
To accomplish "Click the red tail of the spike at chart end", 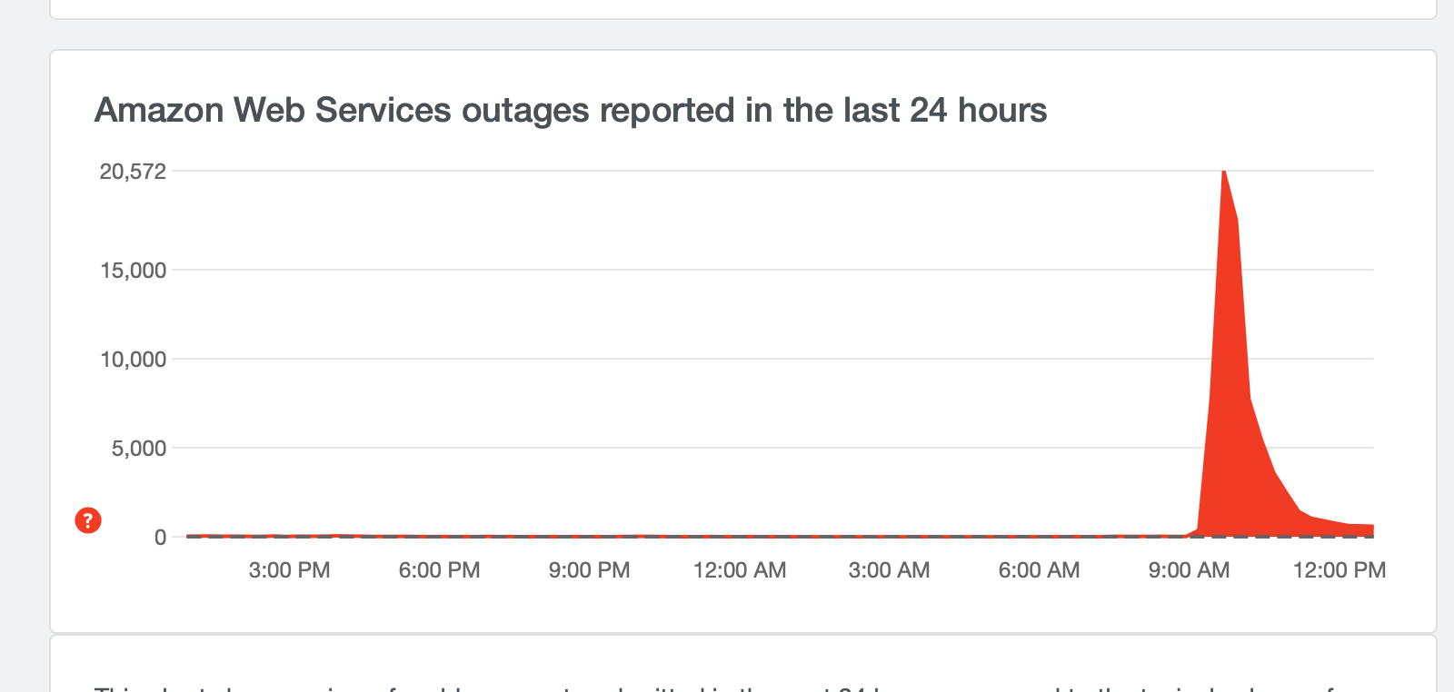I will coord(1354,529).
